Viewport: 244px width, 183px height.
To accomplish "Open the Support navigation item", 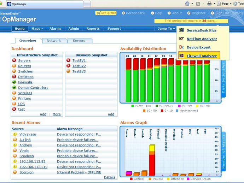I will (x=114, y=29).
